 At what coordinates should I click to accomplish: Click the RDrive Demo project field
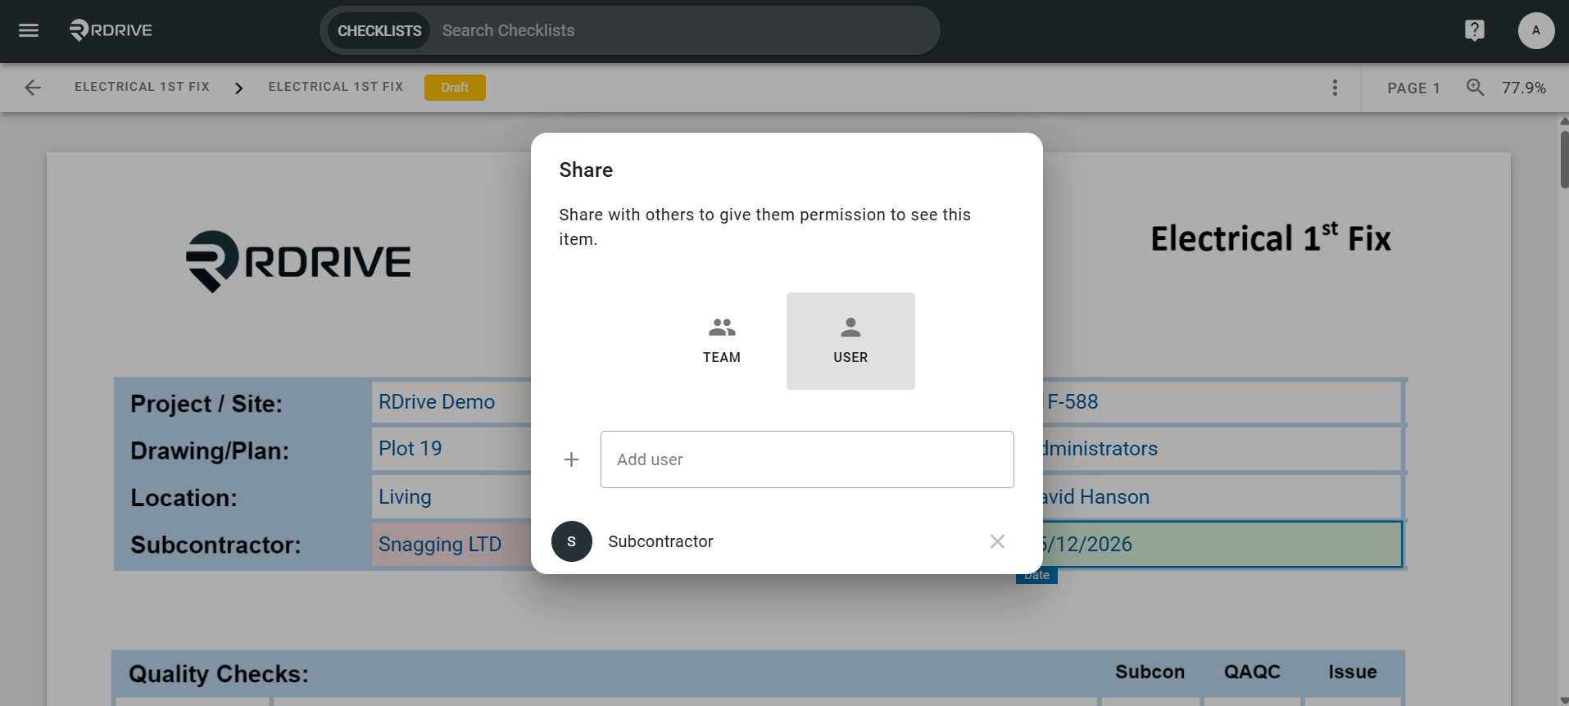451,402
